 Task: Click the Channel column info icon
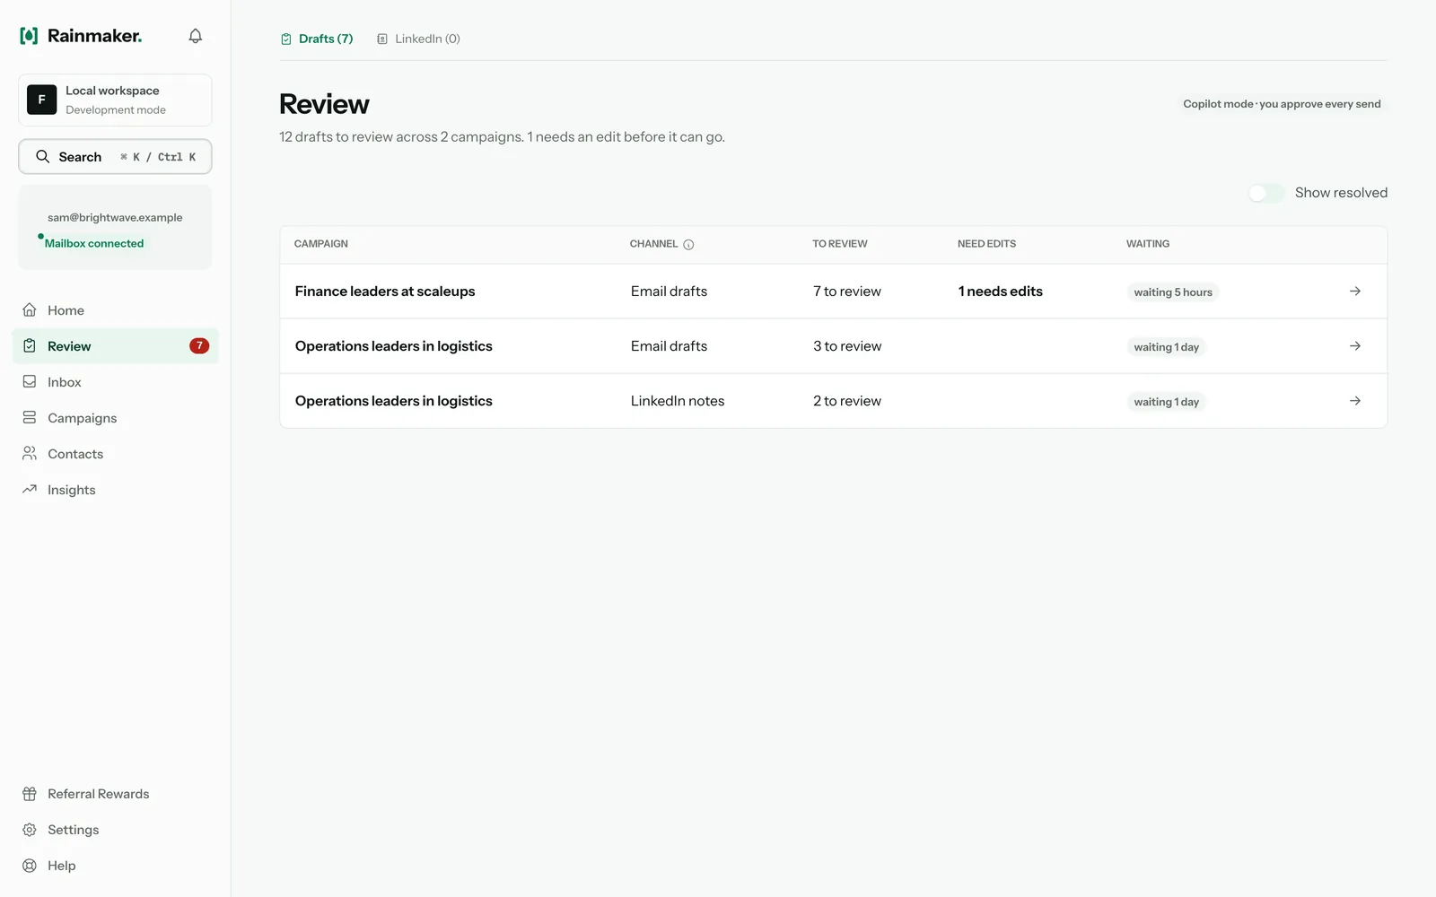tap(688, 244)
